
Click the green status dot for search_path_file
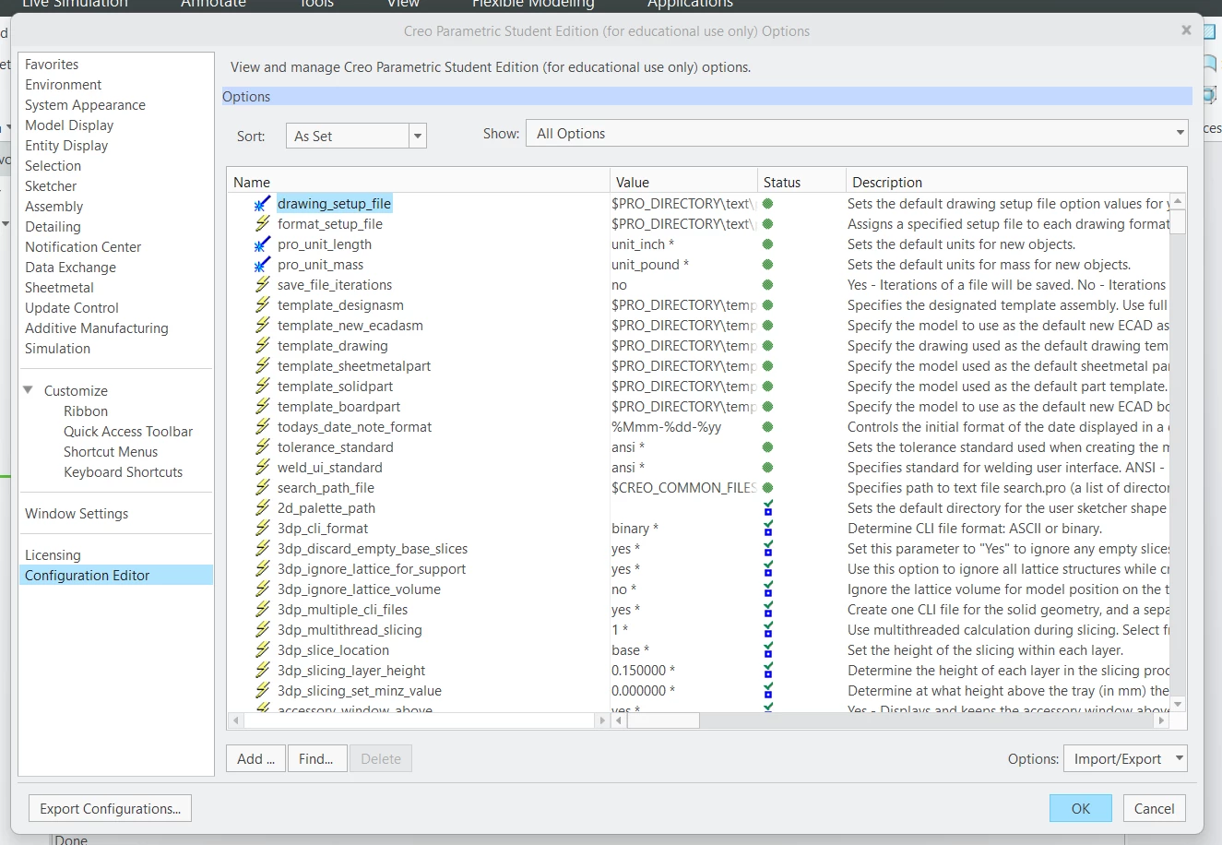(767, 488)
